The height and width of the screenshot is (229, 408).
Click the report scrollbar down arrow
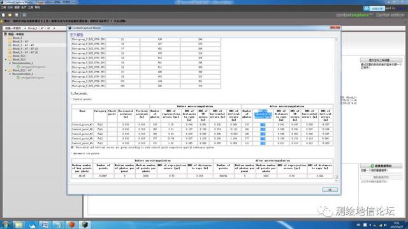click(x=336, y=181)
